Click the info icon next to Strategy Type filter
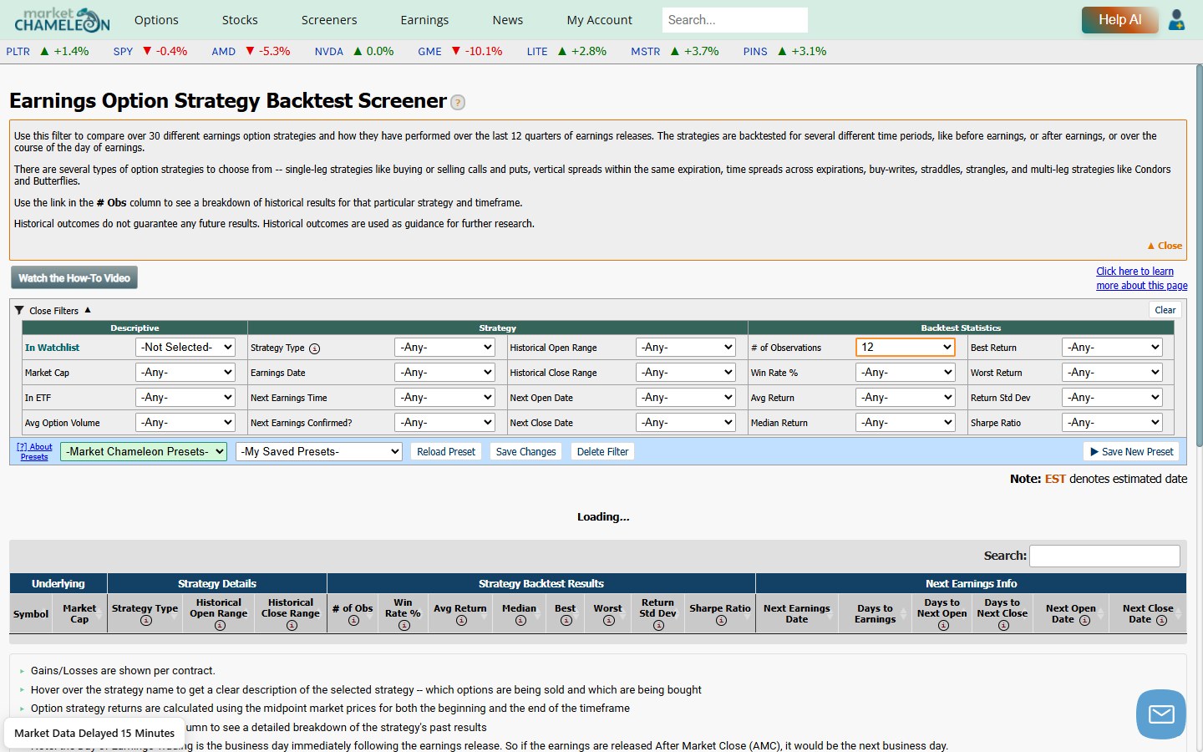 (x=314, y=348)
